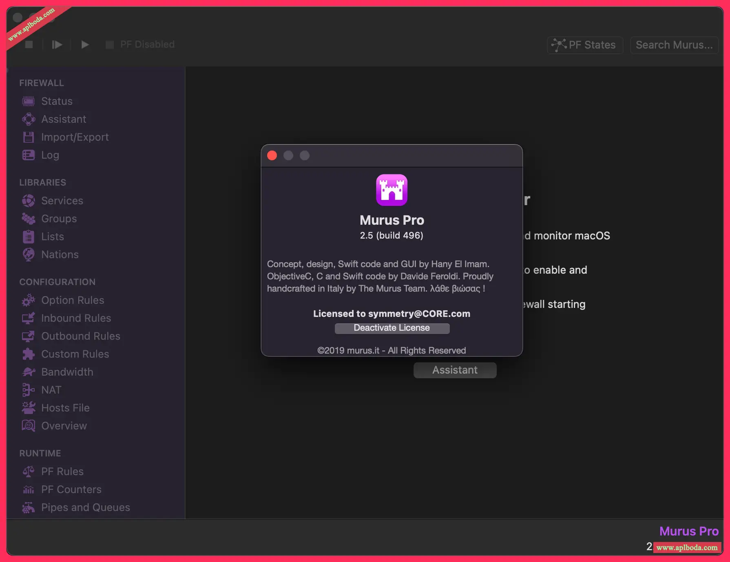Viewport: 730px width, 562px height.
Task: Click the stop square toolbar icon
Action: [29, 44]
